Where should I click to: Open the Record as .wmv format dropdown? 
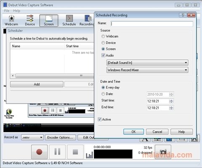pyautogui.click(x=32, y=137)
